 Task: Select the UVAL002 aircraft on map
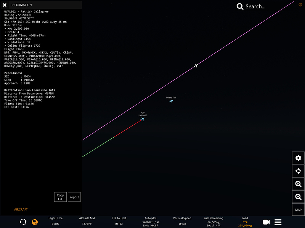(x=143, y=119)
